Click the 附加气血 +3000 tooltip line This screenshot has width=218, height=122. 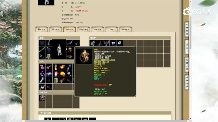101,68
